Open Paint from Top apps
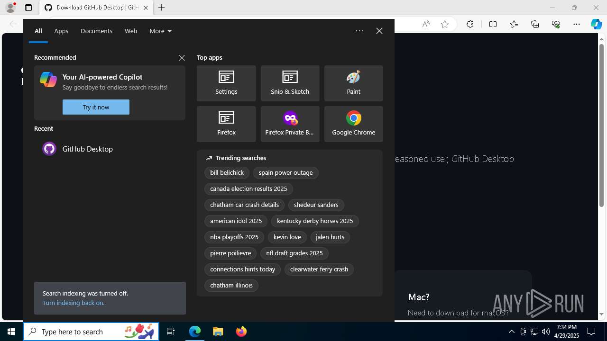Screen dimensions: 607x341 [x=353, y=83]
